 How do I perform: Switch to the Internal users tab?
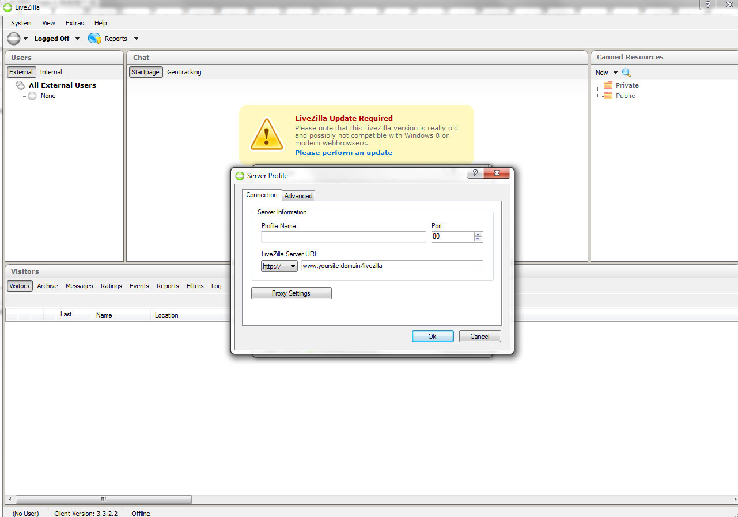click(51, 72)
